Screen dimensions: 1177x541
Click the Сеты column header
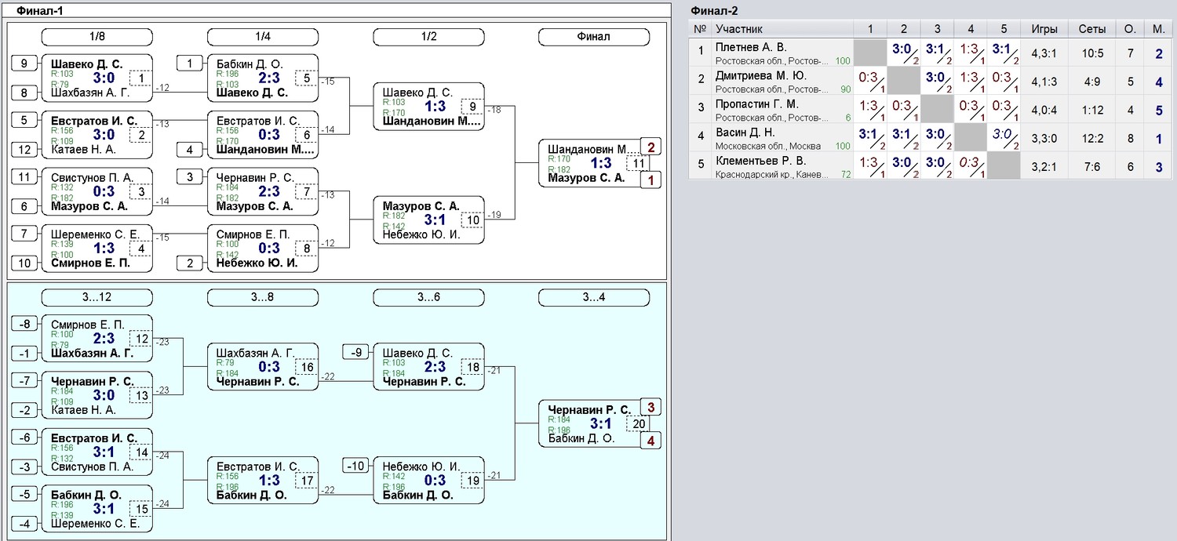tap(1092, 29)
